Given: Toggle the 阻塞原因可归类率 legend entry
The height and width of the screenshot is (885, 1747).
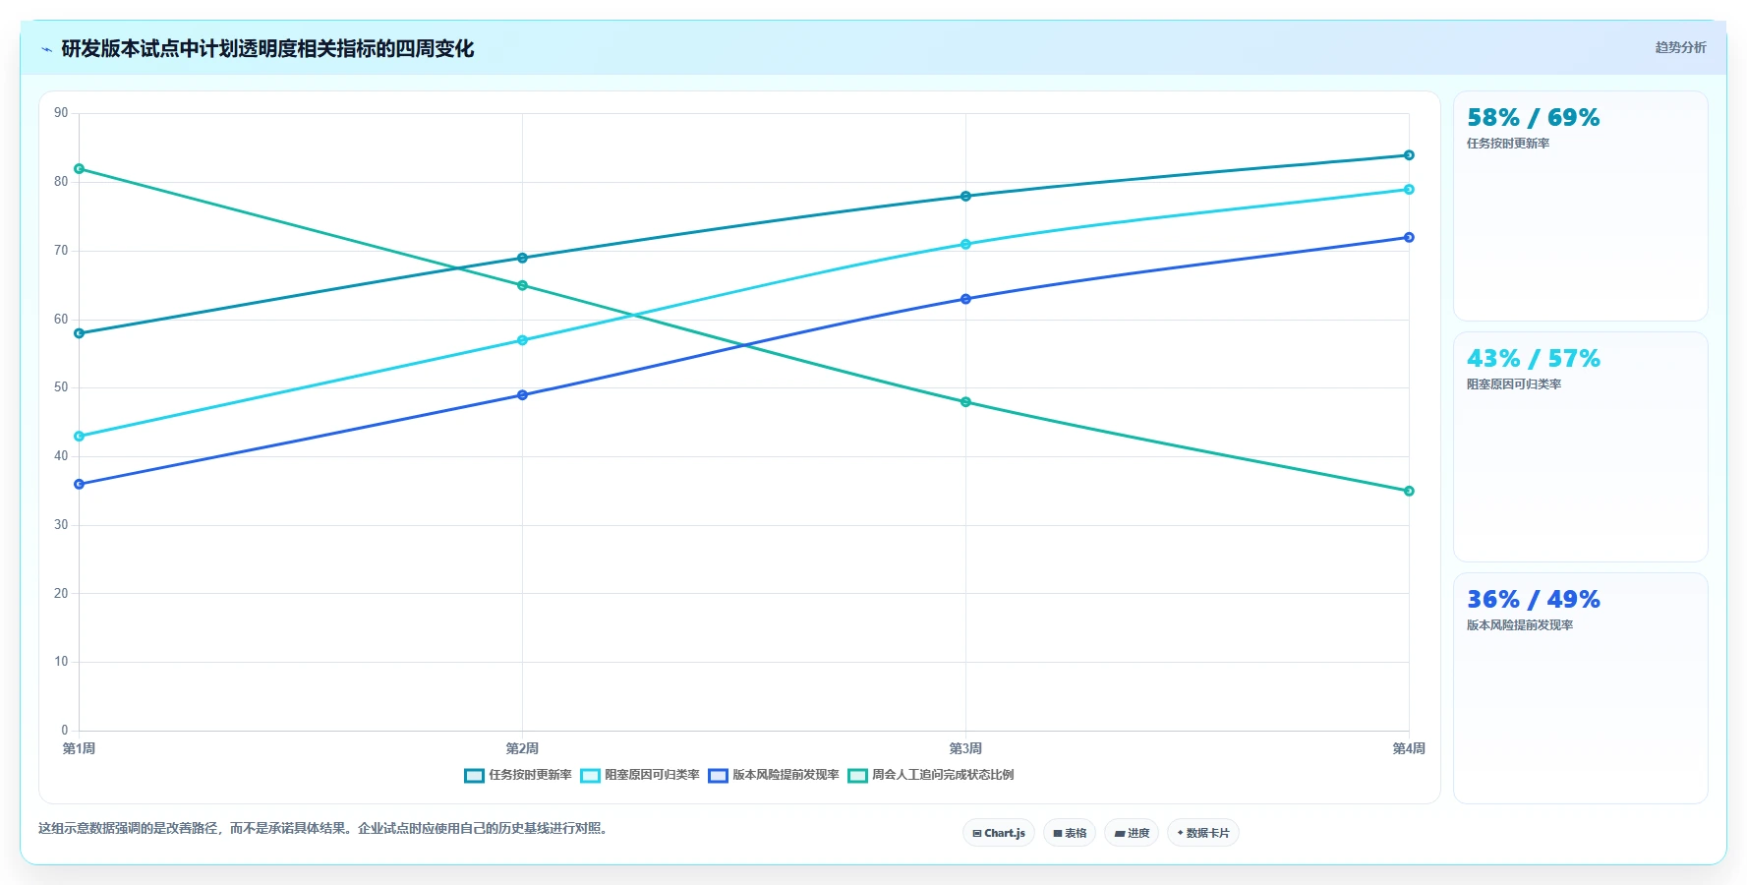Looking at the screenshot, I should (x=640, y=775).
